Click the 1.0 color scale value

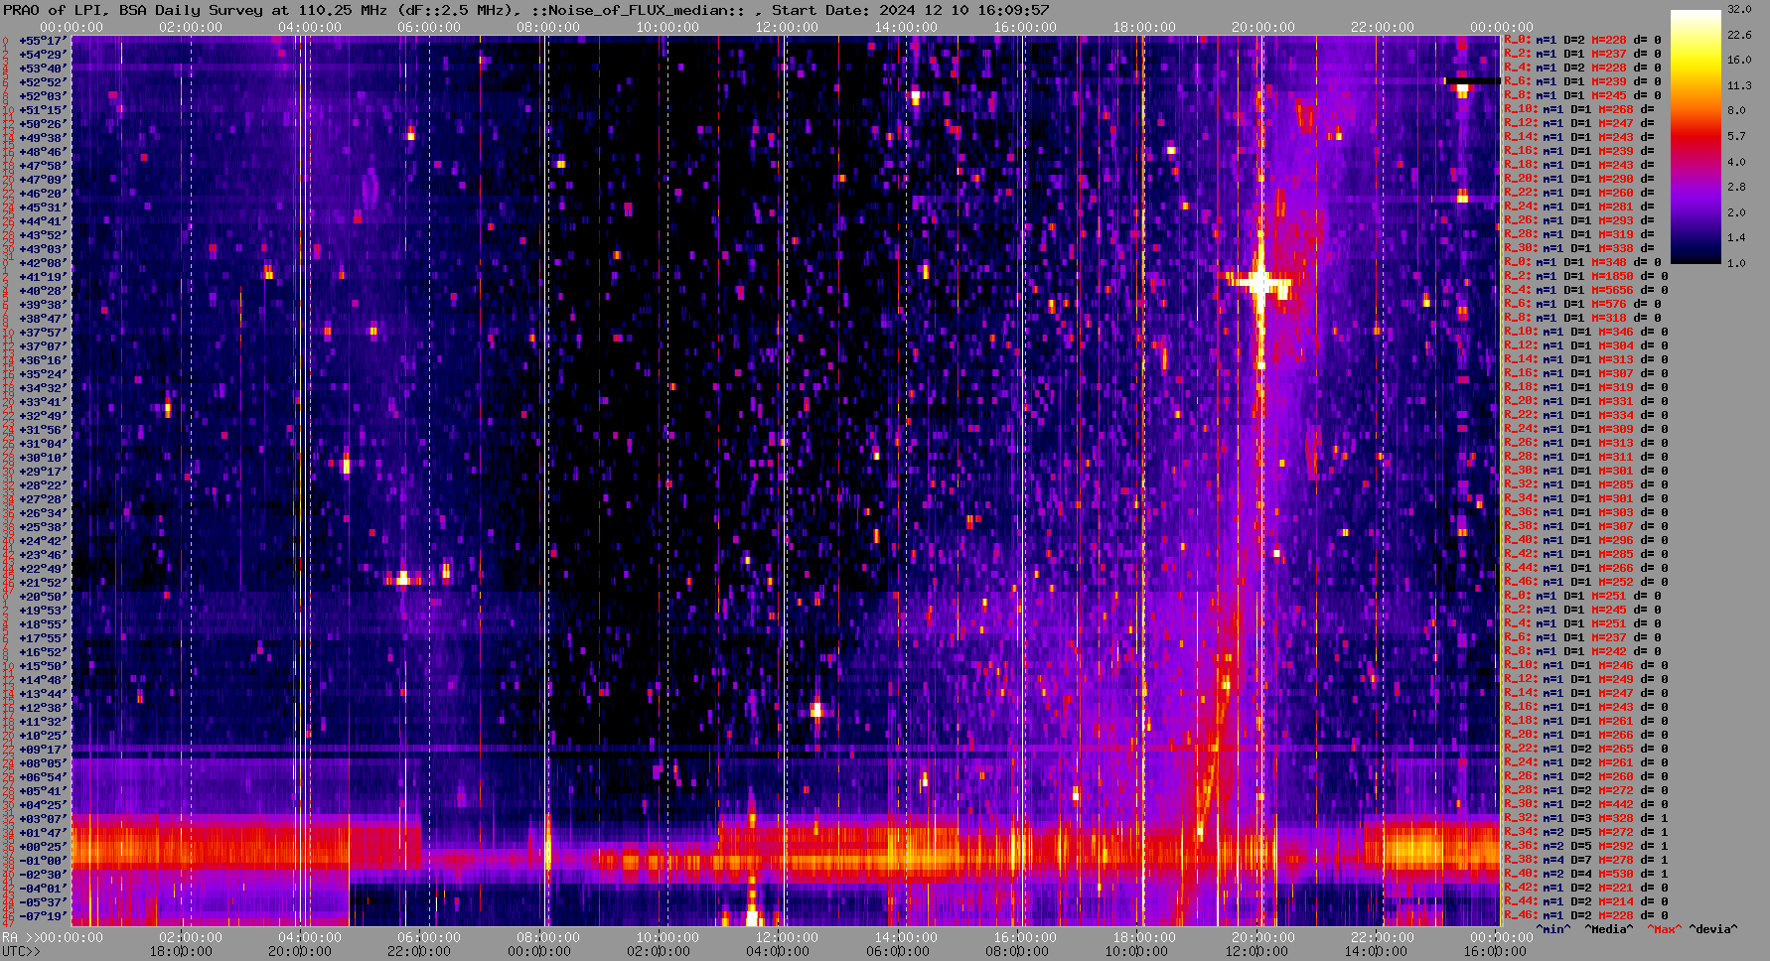coord(1736,263)
